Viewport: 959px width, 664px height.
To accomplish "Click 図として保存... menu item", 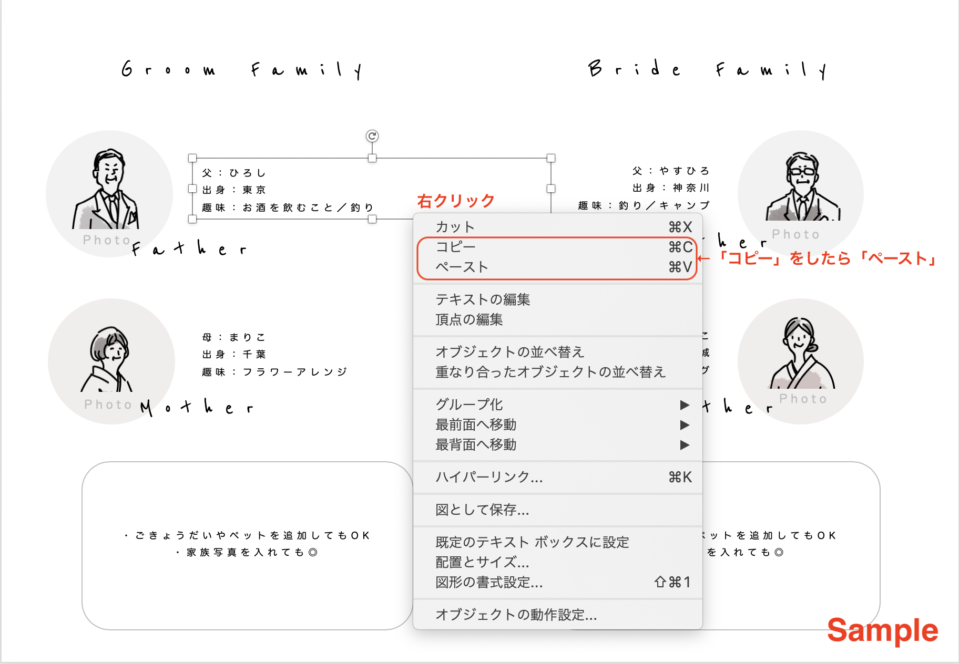I will 482,510.
